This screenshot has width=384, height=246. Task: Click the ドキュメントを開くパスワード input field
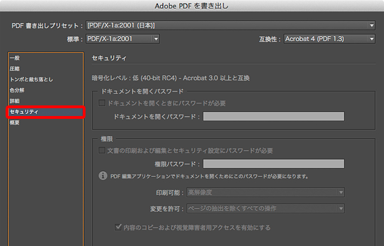click(274, 116)
